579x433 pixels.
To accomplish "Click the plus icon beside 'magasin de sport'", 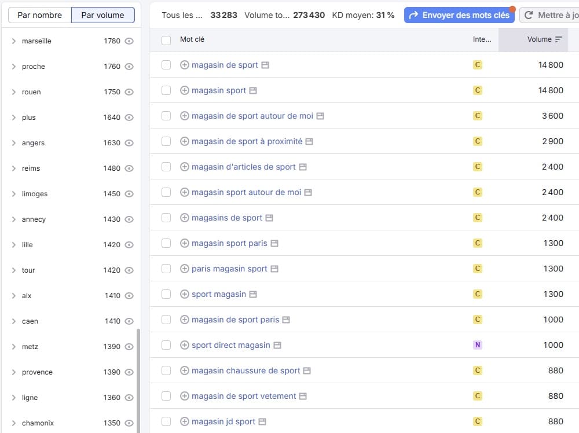I will 185,65.
